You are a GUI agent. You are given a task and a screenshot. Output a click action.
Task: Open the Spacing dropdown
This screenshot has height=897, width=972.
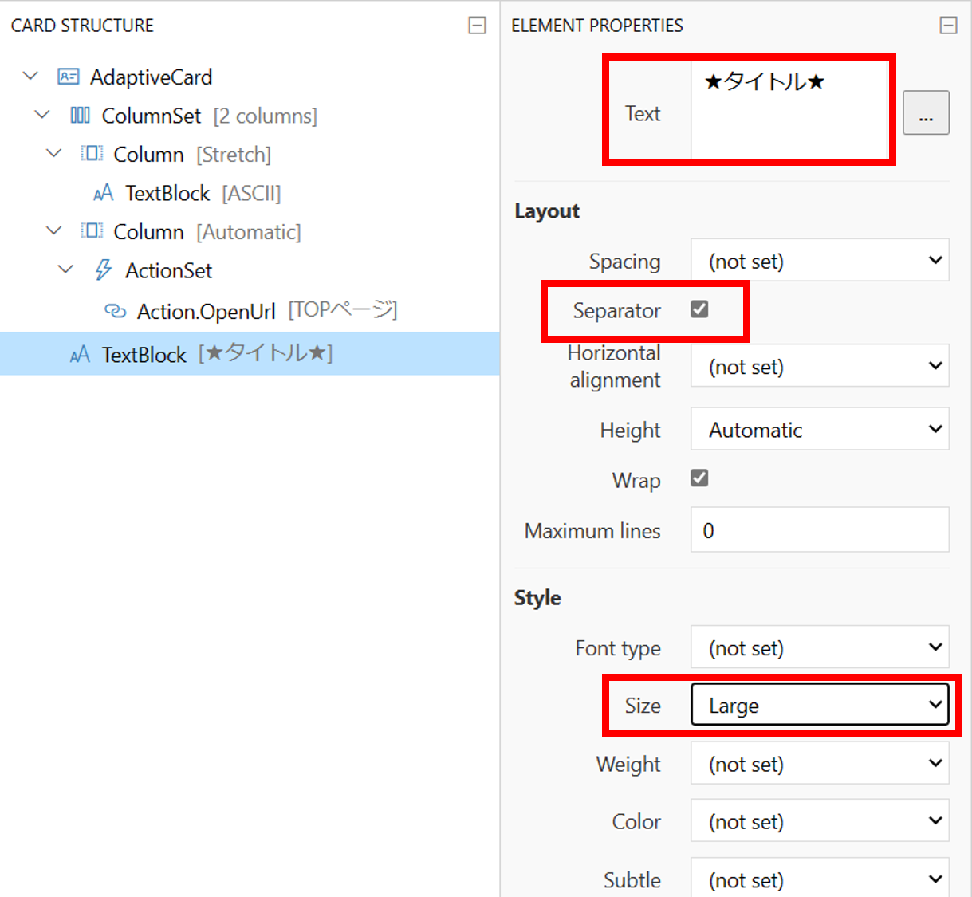[820, 260]
